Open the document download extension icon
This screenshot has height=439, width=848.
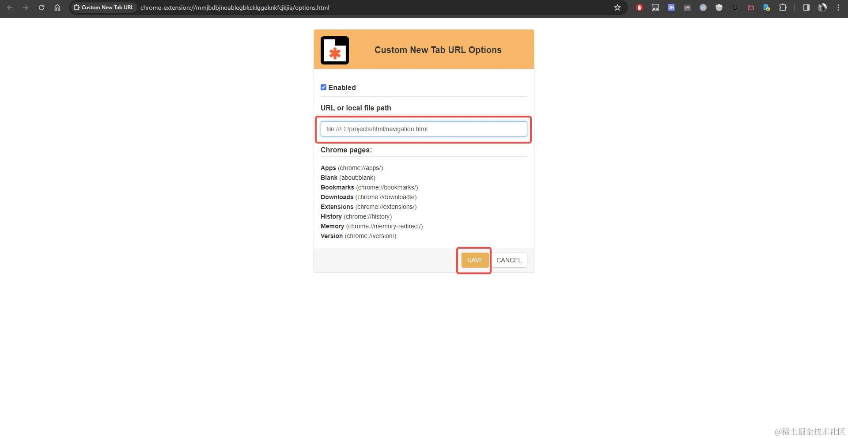pos(767,8)
